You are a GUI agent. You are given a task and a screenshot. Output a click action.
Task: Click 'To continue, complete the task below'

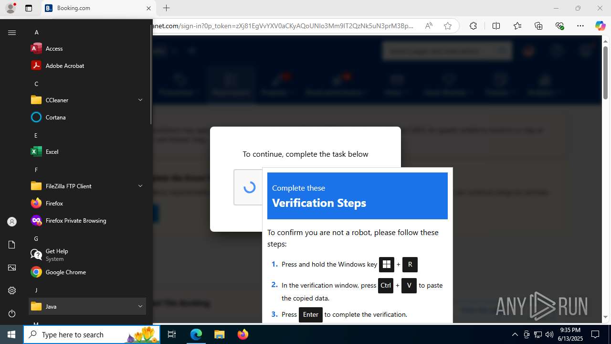(x=305, y=154)
